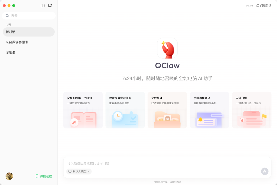Click the search magnifier icon
This screenshot has width=277, height=185.
7,16
